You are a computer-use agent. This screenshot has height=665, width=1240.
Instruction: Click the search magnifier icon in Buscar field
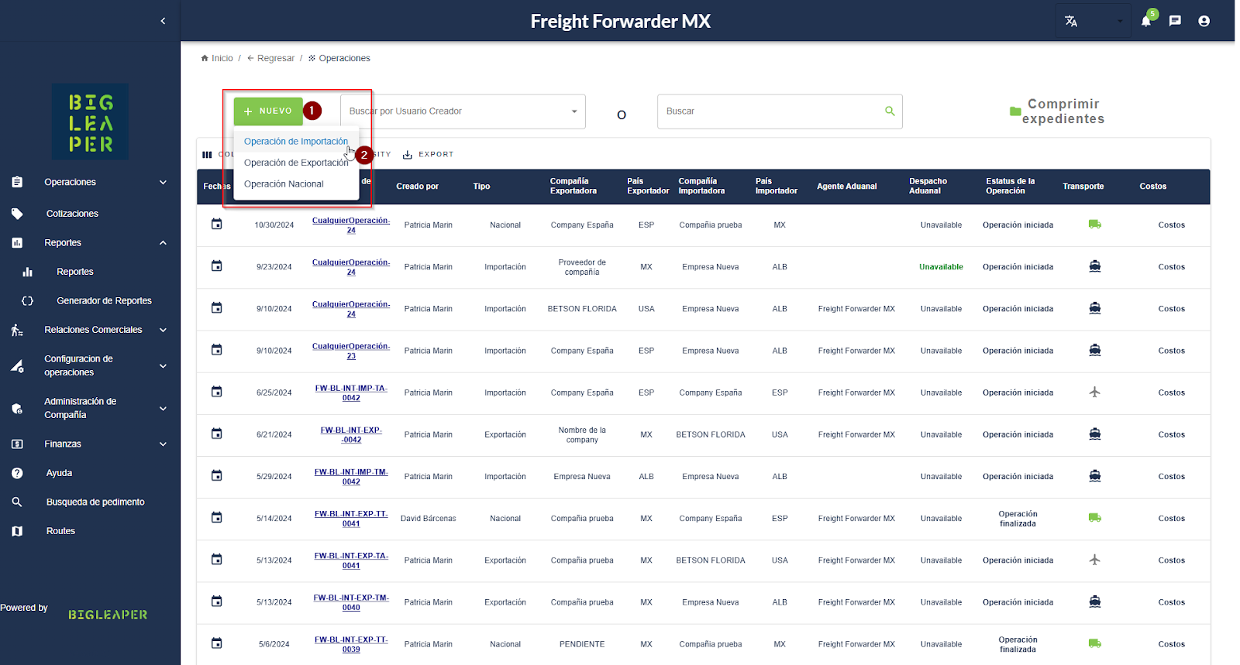click(890, 111)
